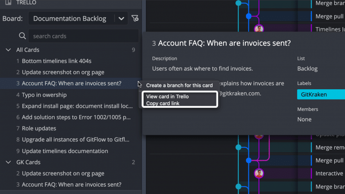Screen dimensions: 345x194
Task: Select the teal commit node at Merge remote
Action: click(238, 147)
